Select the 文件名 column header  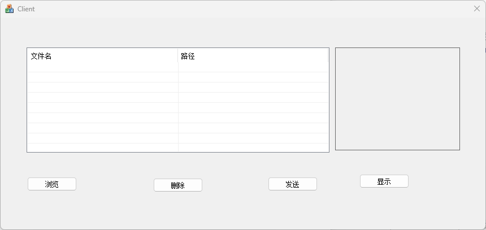(103, 56)
